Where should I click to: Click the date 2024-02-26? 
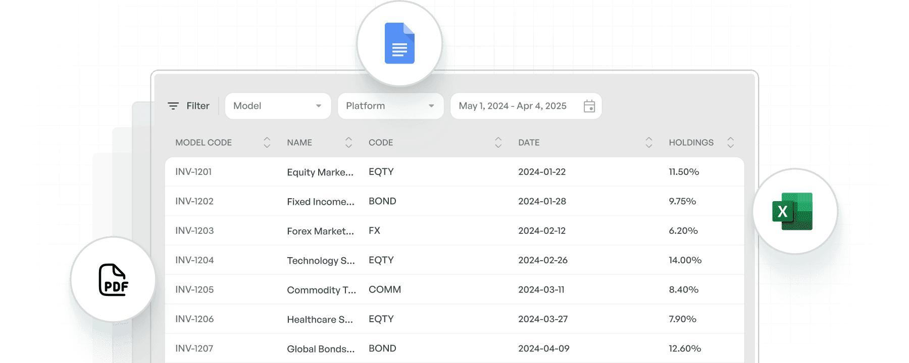click(543, 260)
